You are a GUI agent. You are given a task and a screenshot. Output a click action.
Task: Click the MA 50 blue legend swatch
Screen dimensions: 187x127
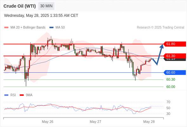pos(51,28)
